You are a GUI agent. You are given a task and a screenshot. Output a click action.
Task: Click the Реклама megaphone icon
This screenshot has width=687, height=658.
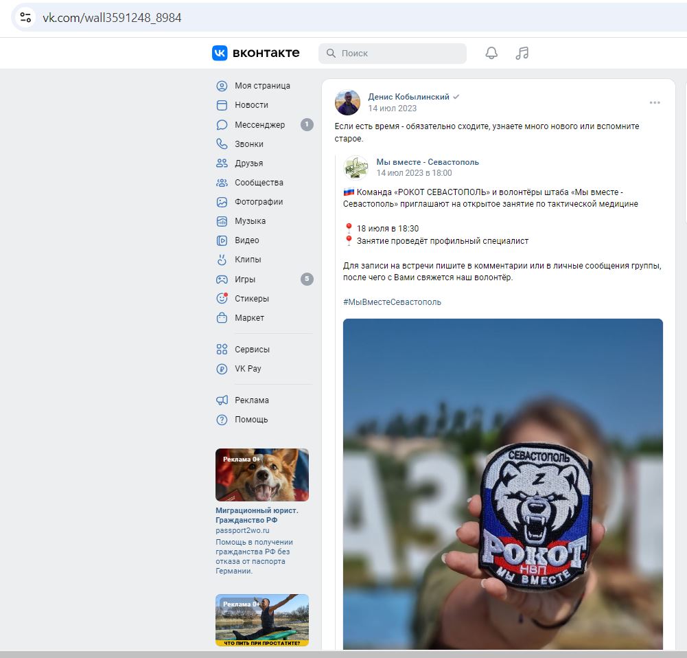point(222,400)
